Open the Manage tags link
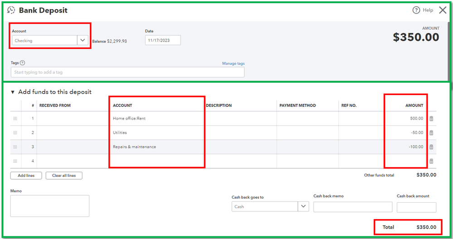The height and width of the screenshot is (239, 453). pos(233,63)
